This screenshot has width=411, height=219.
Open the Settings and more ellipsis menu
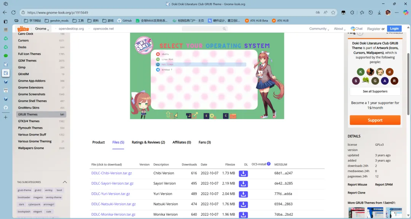click(397, 12)
